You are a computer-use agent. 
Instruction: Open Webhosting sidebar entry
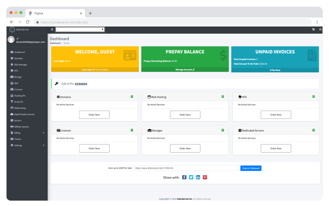tap(18, 108)
